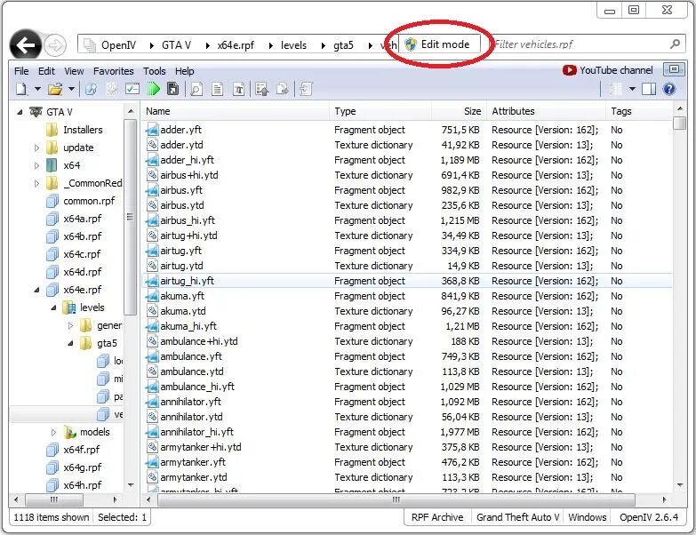This screenshot has width=696, height=535.
Task: Click the greyed forward navigation arrow
Action: coord(56,45)
